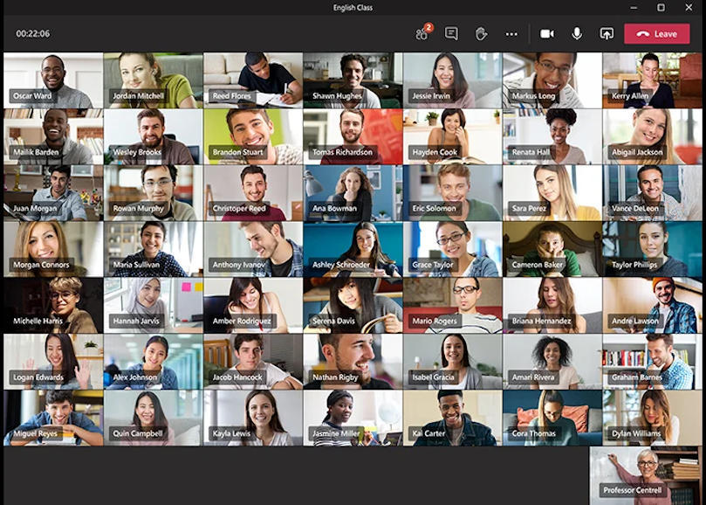
Task: Select Logan Edwards's video tile
Action: click(x=53, y=362)
